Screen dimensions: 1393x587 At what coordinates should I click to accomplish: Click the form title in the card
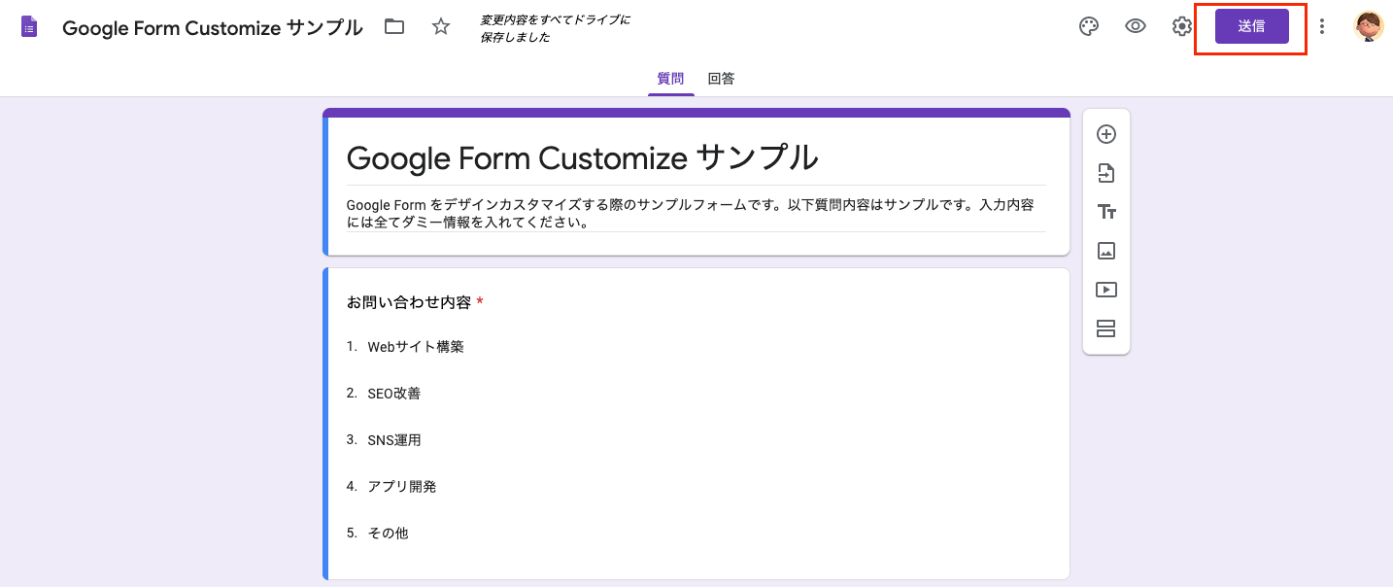coord(582,157)
